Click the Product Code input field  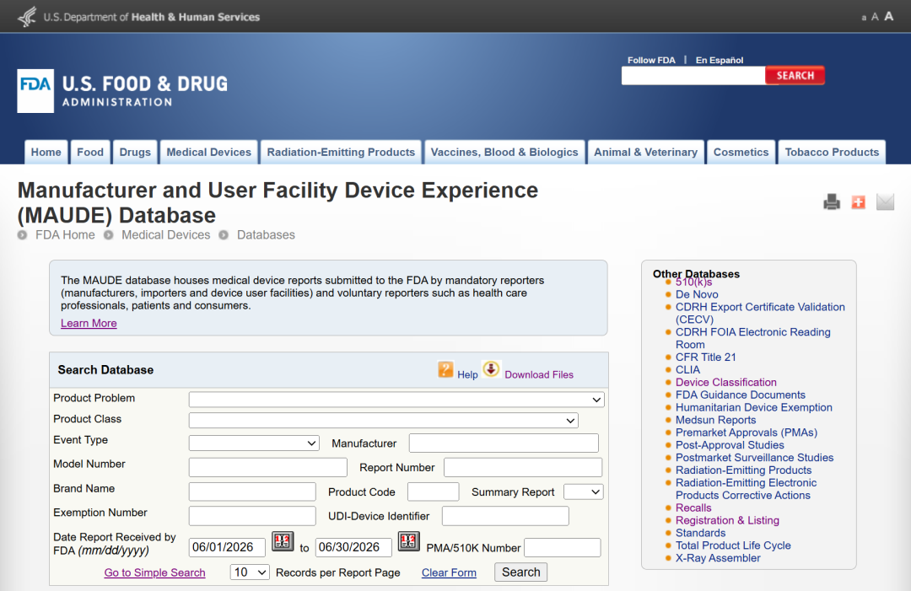coord(434,492)
